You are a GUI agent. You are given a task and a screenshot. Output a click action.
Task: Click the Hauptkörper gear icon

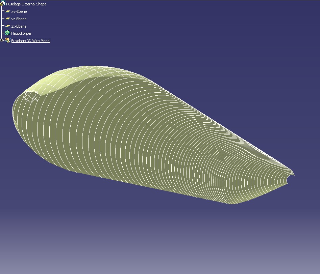pos(7,33)
